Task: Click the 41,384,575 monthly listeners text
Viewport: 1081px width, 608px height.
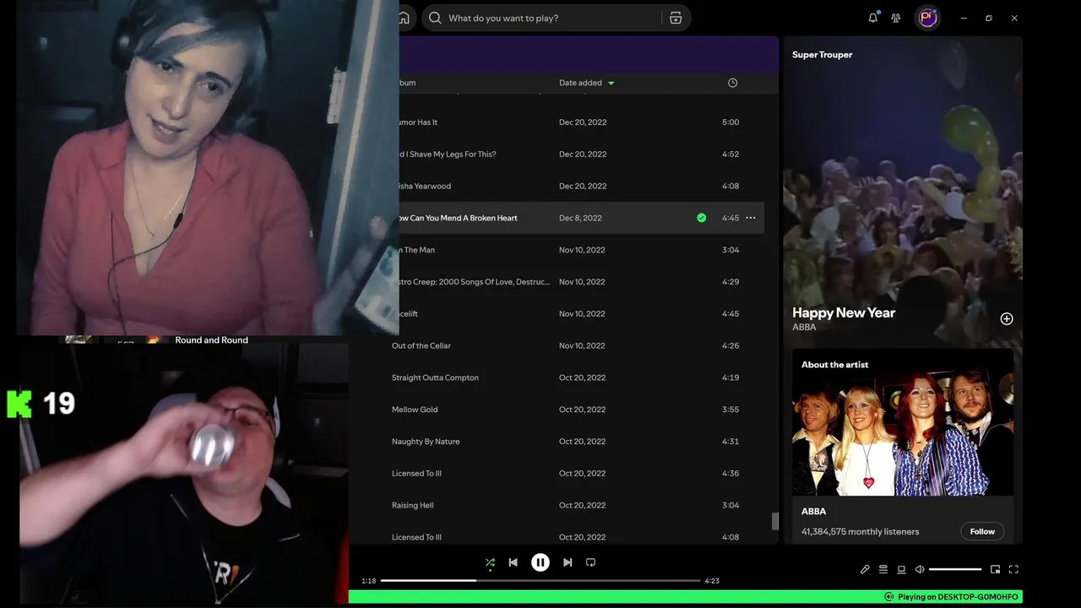Action: [860, 531]
